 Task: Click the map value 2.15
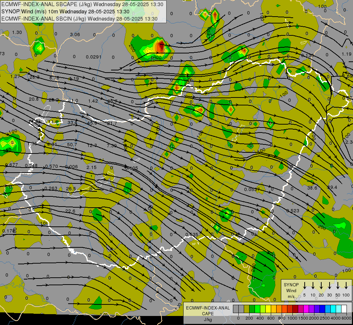pos(91,167)
